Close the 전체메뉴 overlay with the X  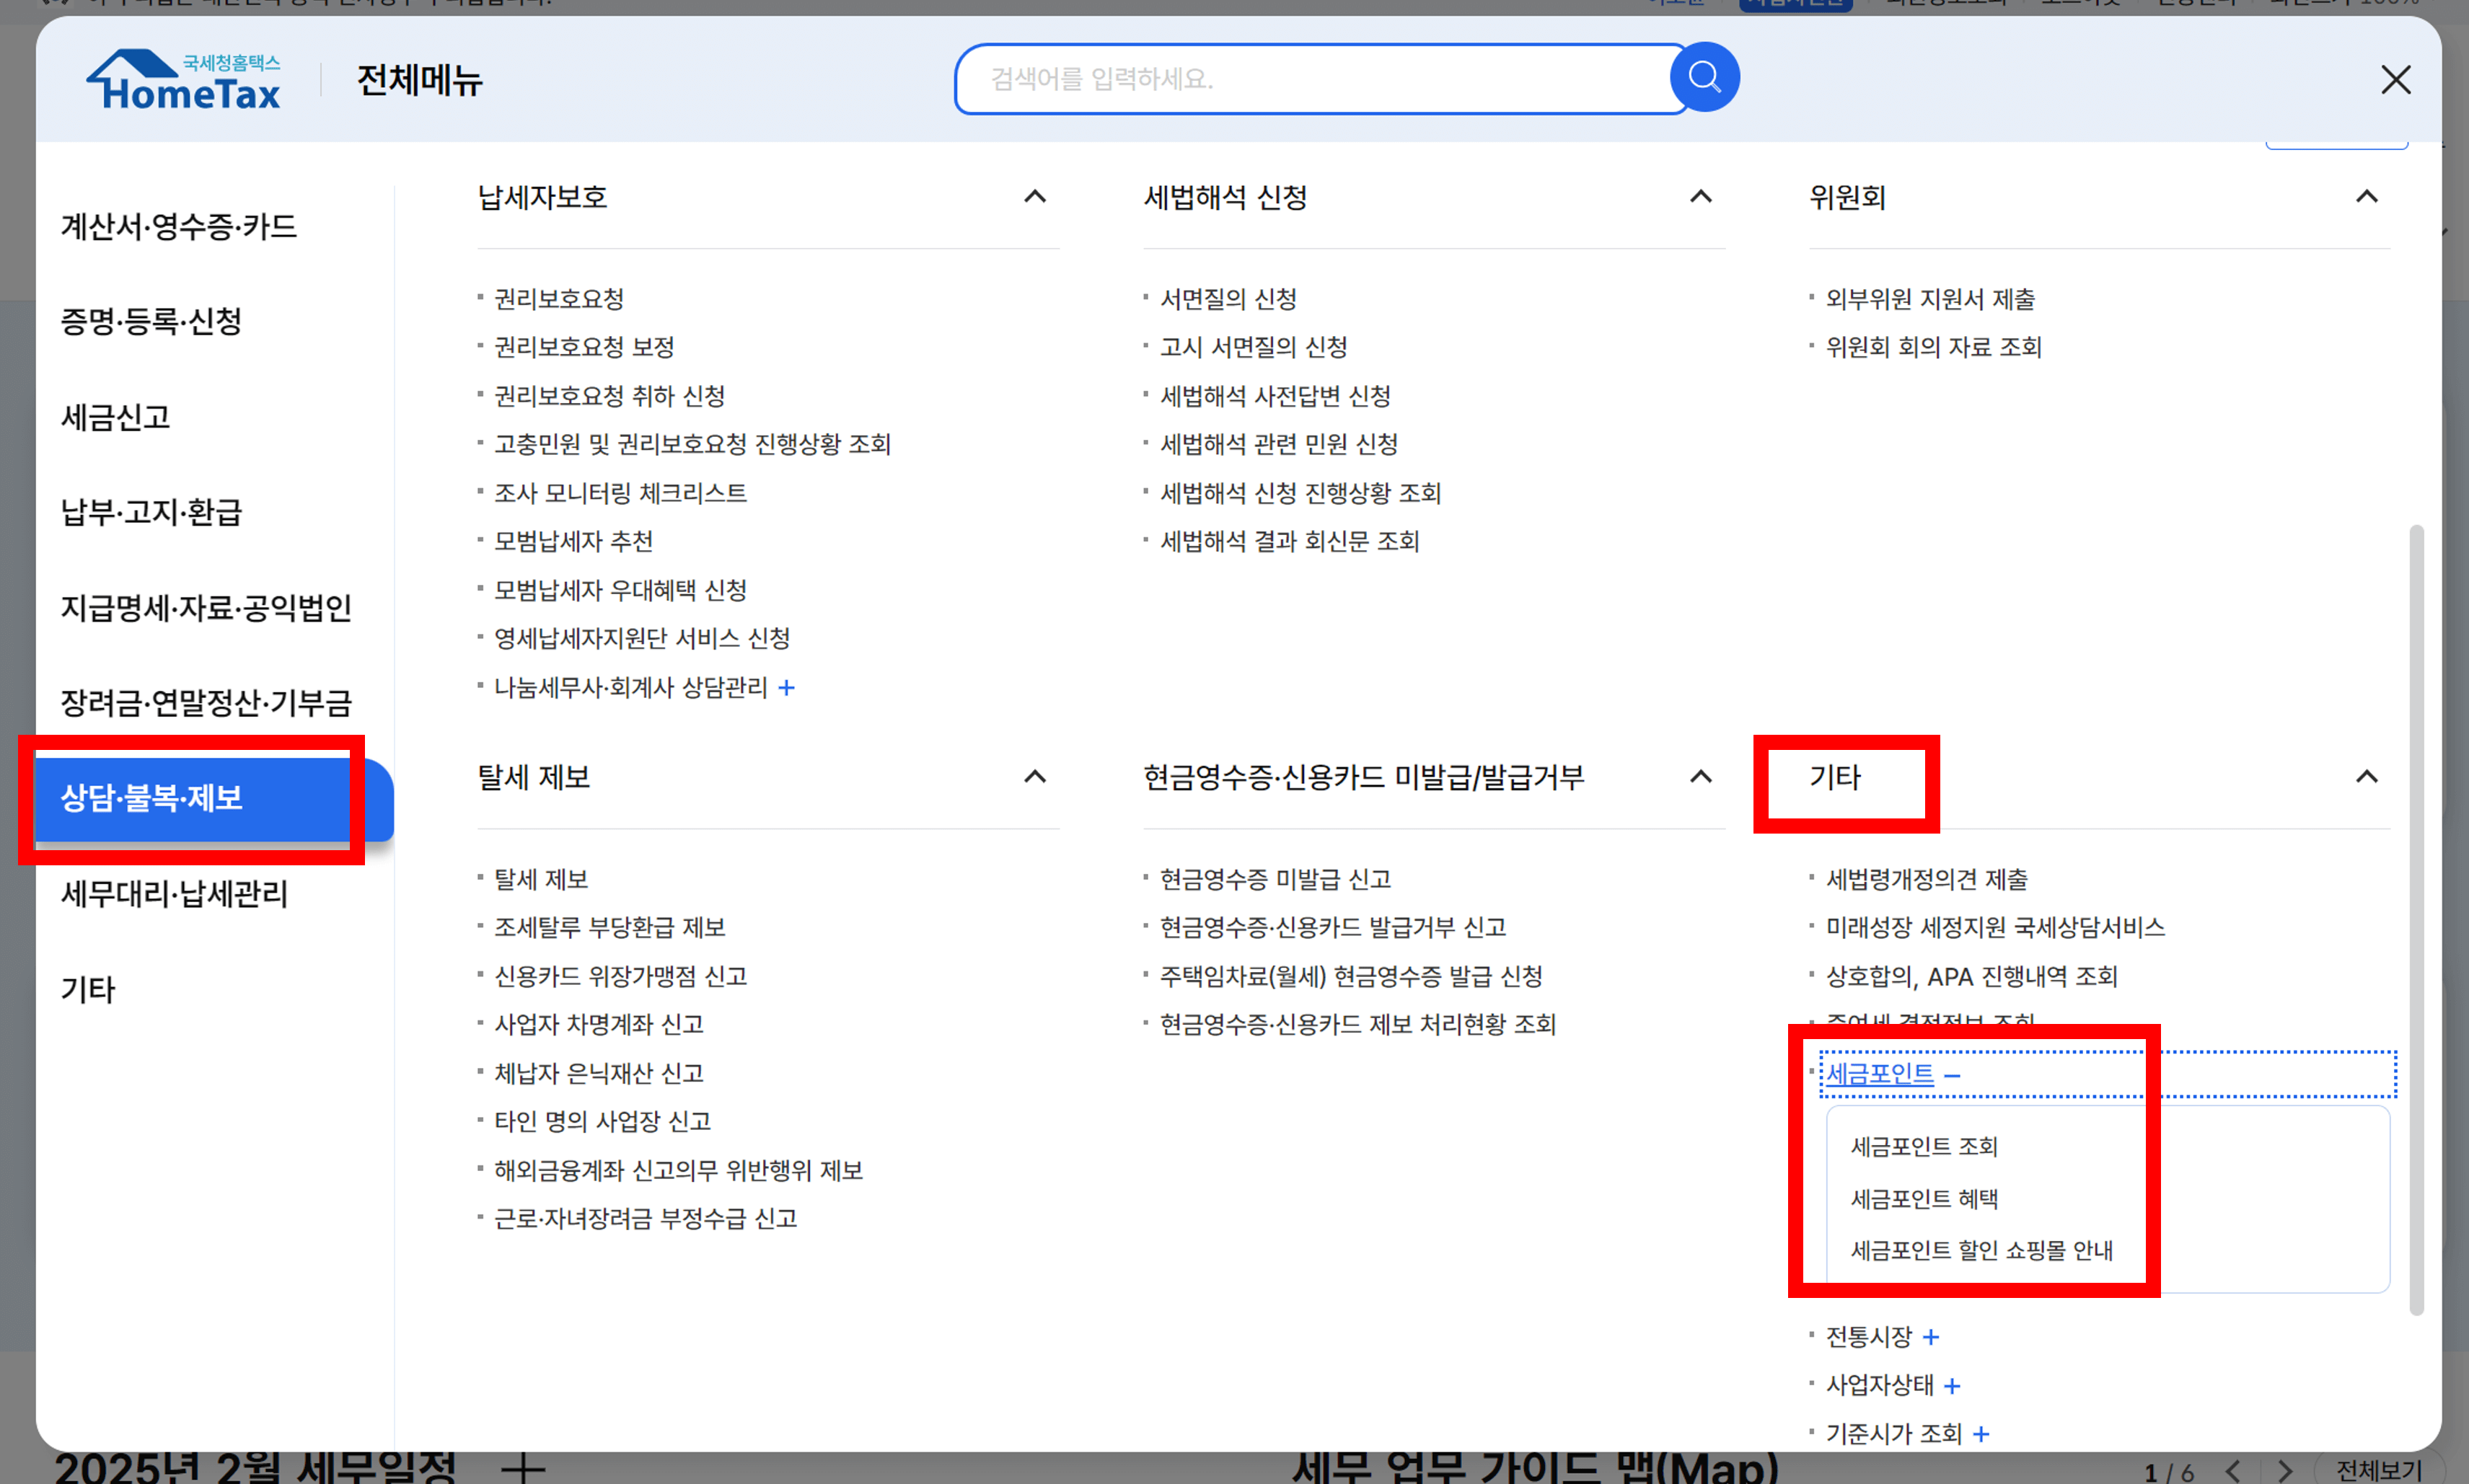pos(2395,80)
